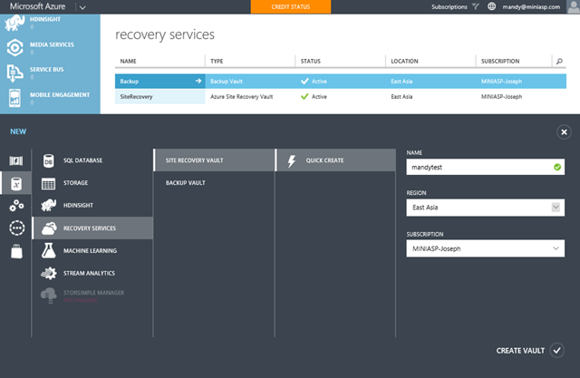Click the globe language icon
Screen dimensions: 580x378
pyautogui.click(x=491, y=6)
